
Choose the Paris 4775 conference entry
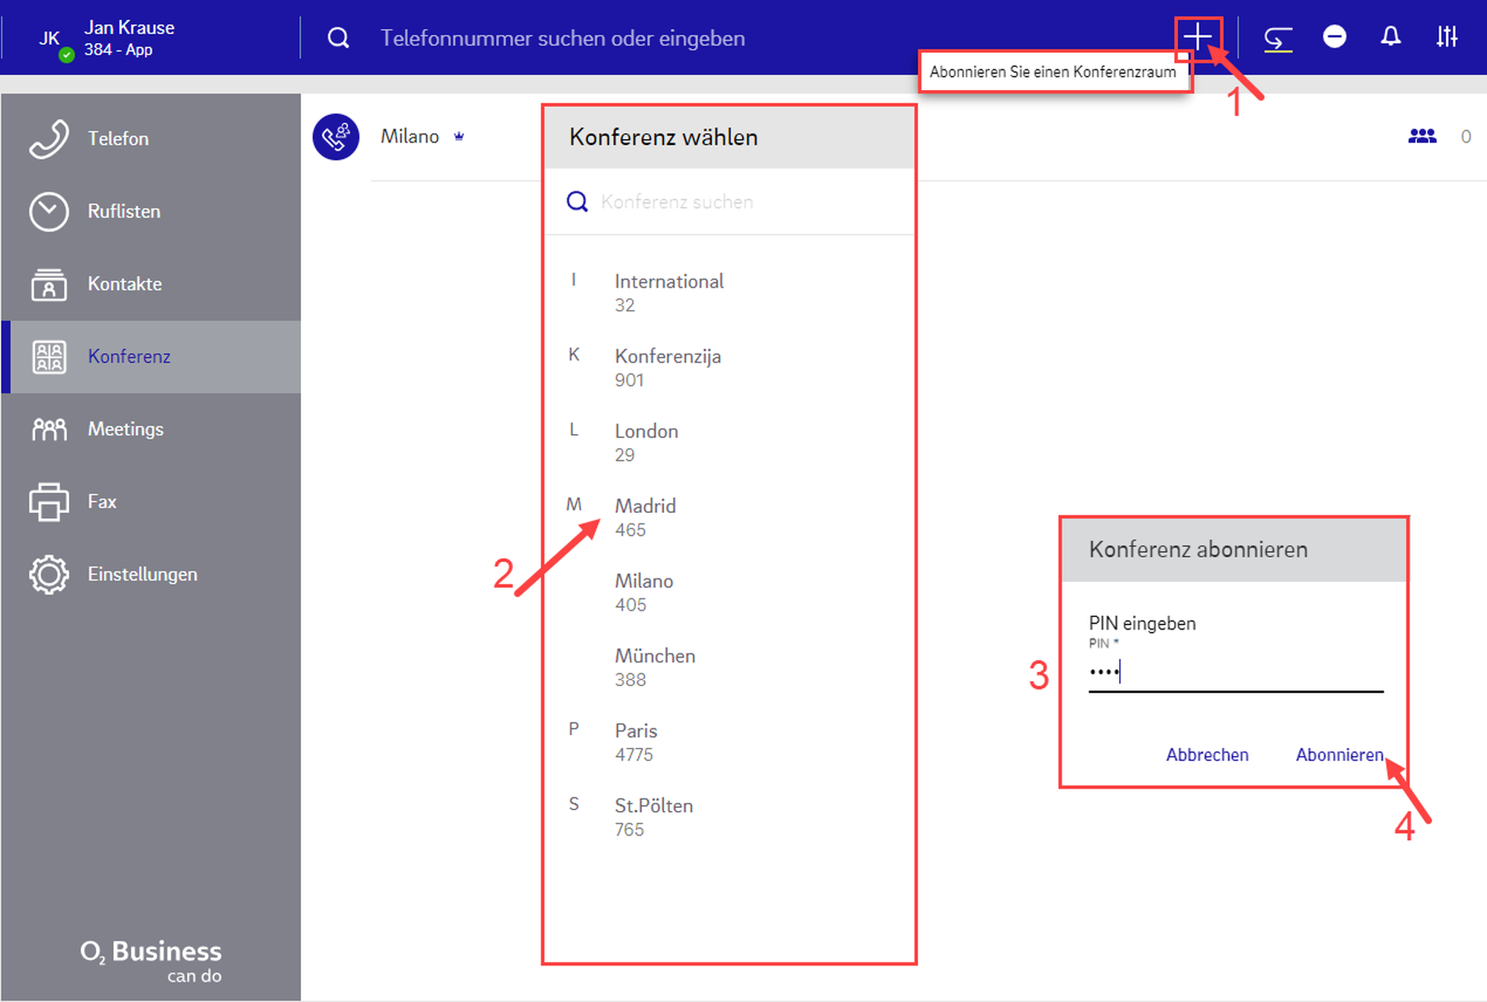[636, 742]
